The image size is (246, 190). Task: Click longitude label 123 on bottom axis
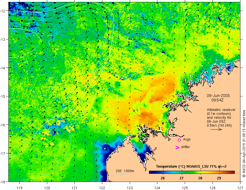(130, 188)
